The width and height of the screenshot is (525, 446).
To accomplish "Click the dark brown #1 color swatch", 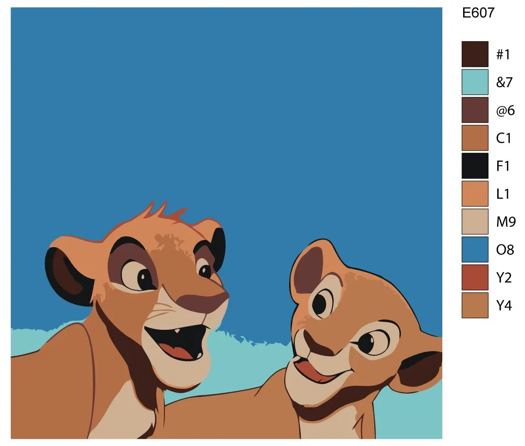I will coord(475,54).
